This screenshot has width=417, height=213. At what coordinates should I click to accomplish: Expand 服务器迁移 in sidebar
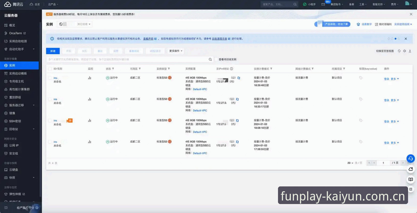tap(34, 105)
